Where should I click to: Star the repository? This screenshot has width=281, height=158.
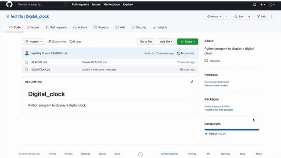pyautogui.click(x=239, y=17)
